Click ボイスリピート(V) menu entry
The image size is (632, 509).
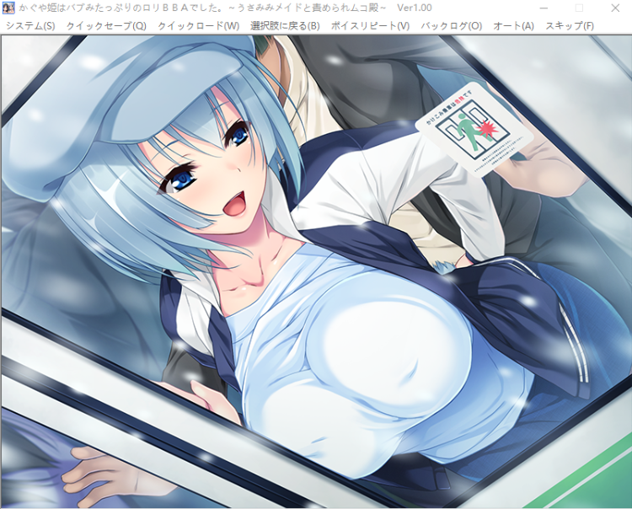[370, 26]
